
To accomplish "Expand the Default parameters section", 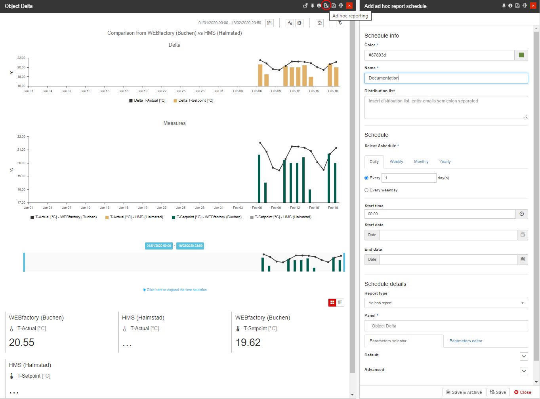I will tap(524, 356).
